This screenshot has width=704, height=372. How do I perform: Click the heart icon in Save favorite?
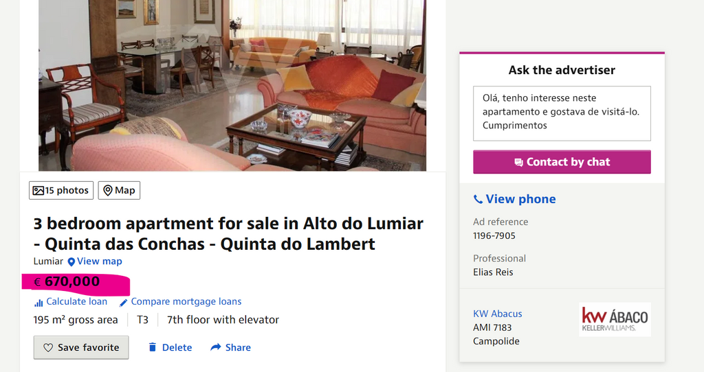pos(48,348)
